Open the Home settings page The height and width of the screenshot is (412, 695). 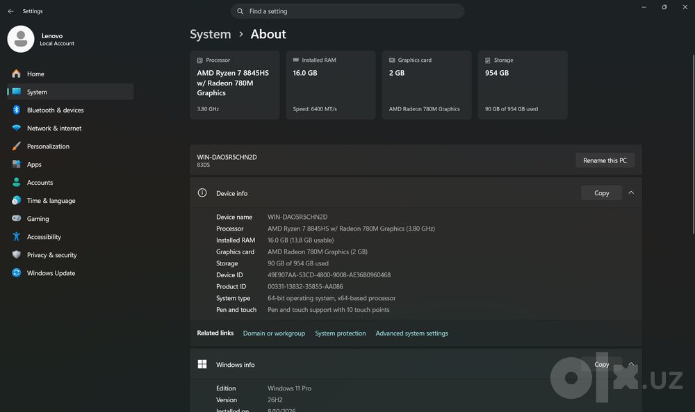tap(70, 74)
